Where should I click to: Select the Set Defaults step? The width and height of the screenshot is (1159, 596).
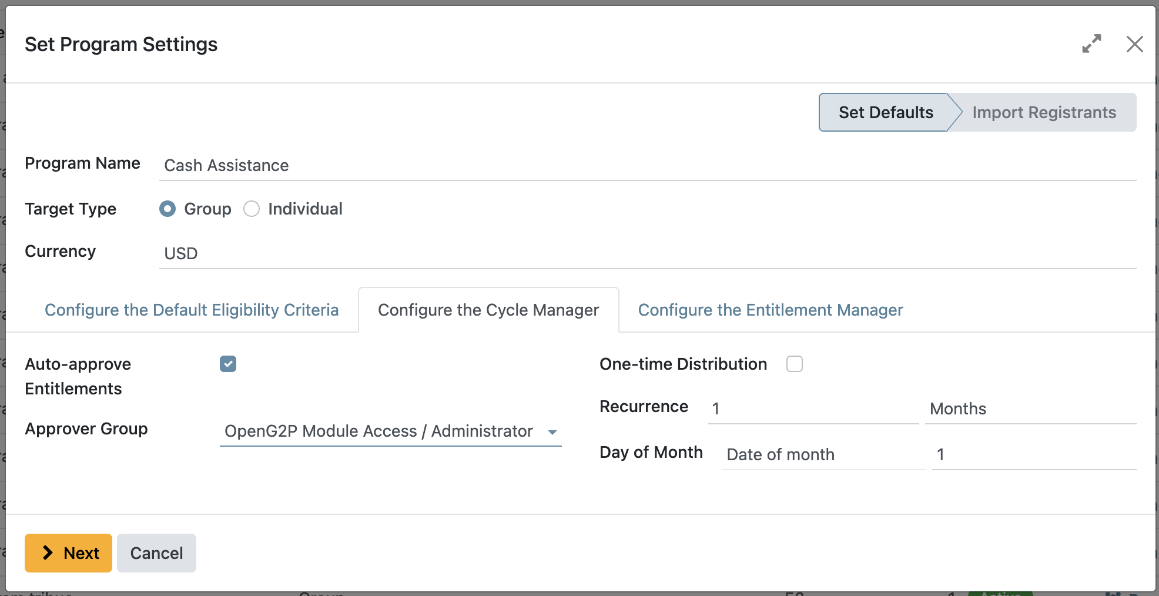[x=885, y=112]
